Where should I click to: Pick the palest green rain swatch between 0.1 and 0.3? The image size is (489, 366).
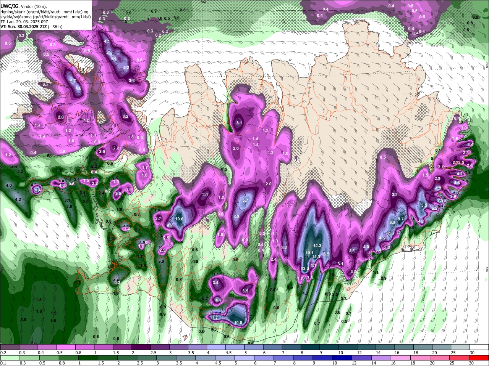(x=10, y=358)
